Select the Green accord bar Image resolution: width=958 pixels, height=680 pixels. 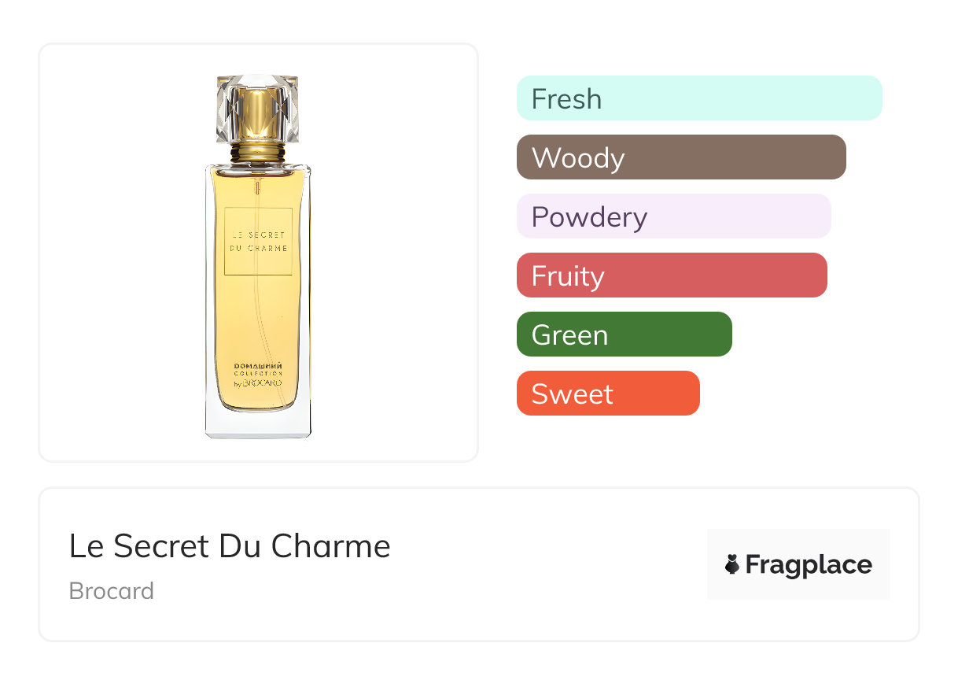tap(624, 334)
